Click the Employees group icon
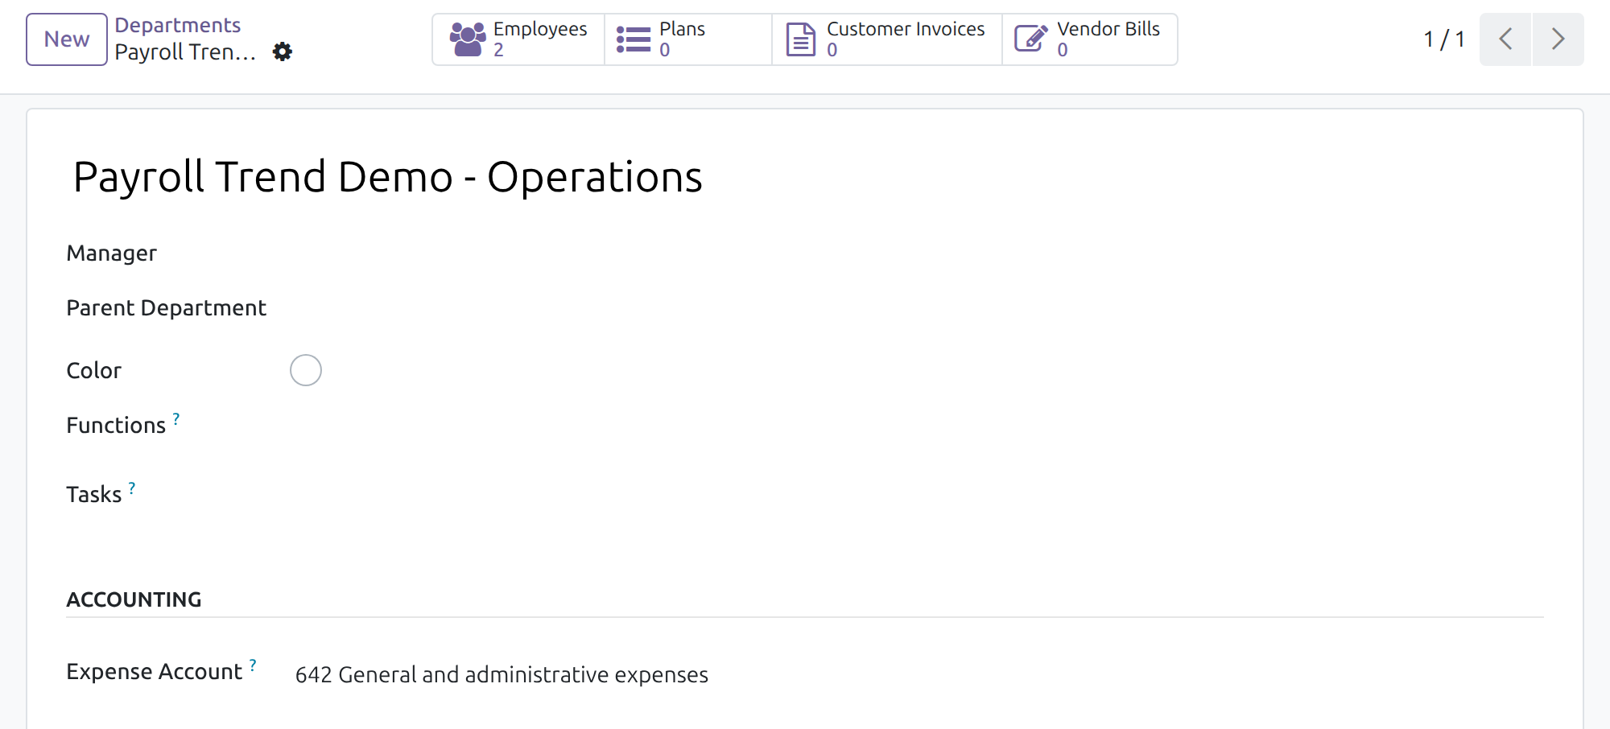 (x=468, y=39)
